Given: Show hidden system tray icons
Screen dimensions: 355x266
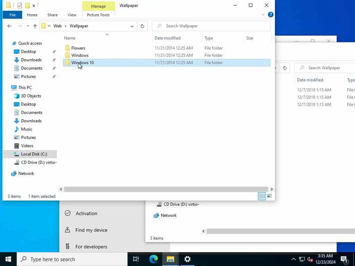Looking at the screenshot, I should [x=293, y=259].
